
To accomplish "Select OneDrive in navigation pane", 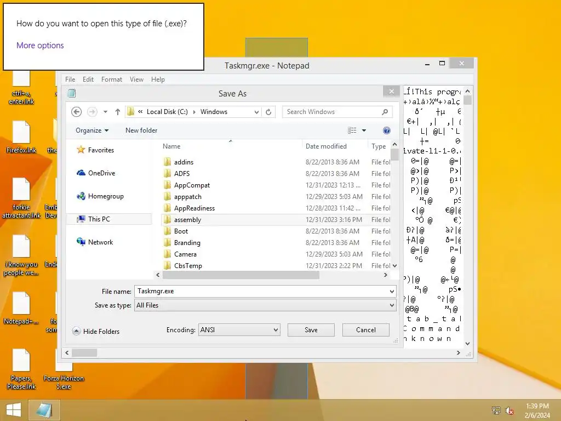I will click(x=95, y=173).
